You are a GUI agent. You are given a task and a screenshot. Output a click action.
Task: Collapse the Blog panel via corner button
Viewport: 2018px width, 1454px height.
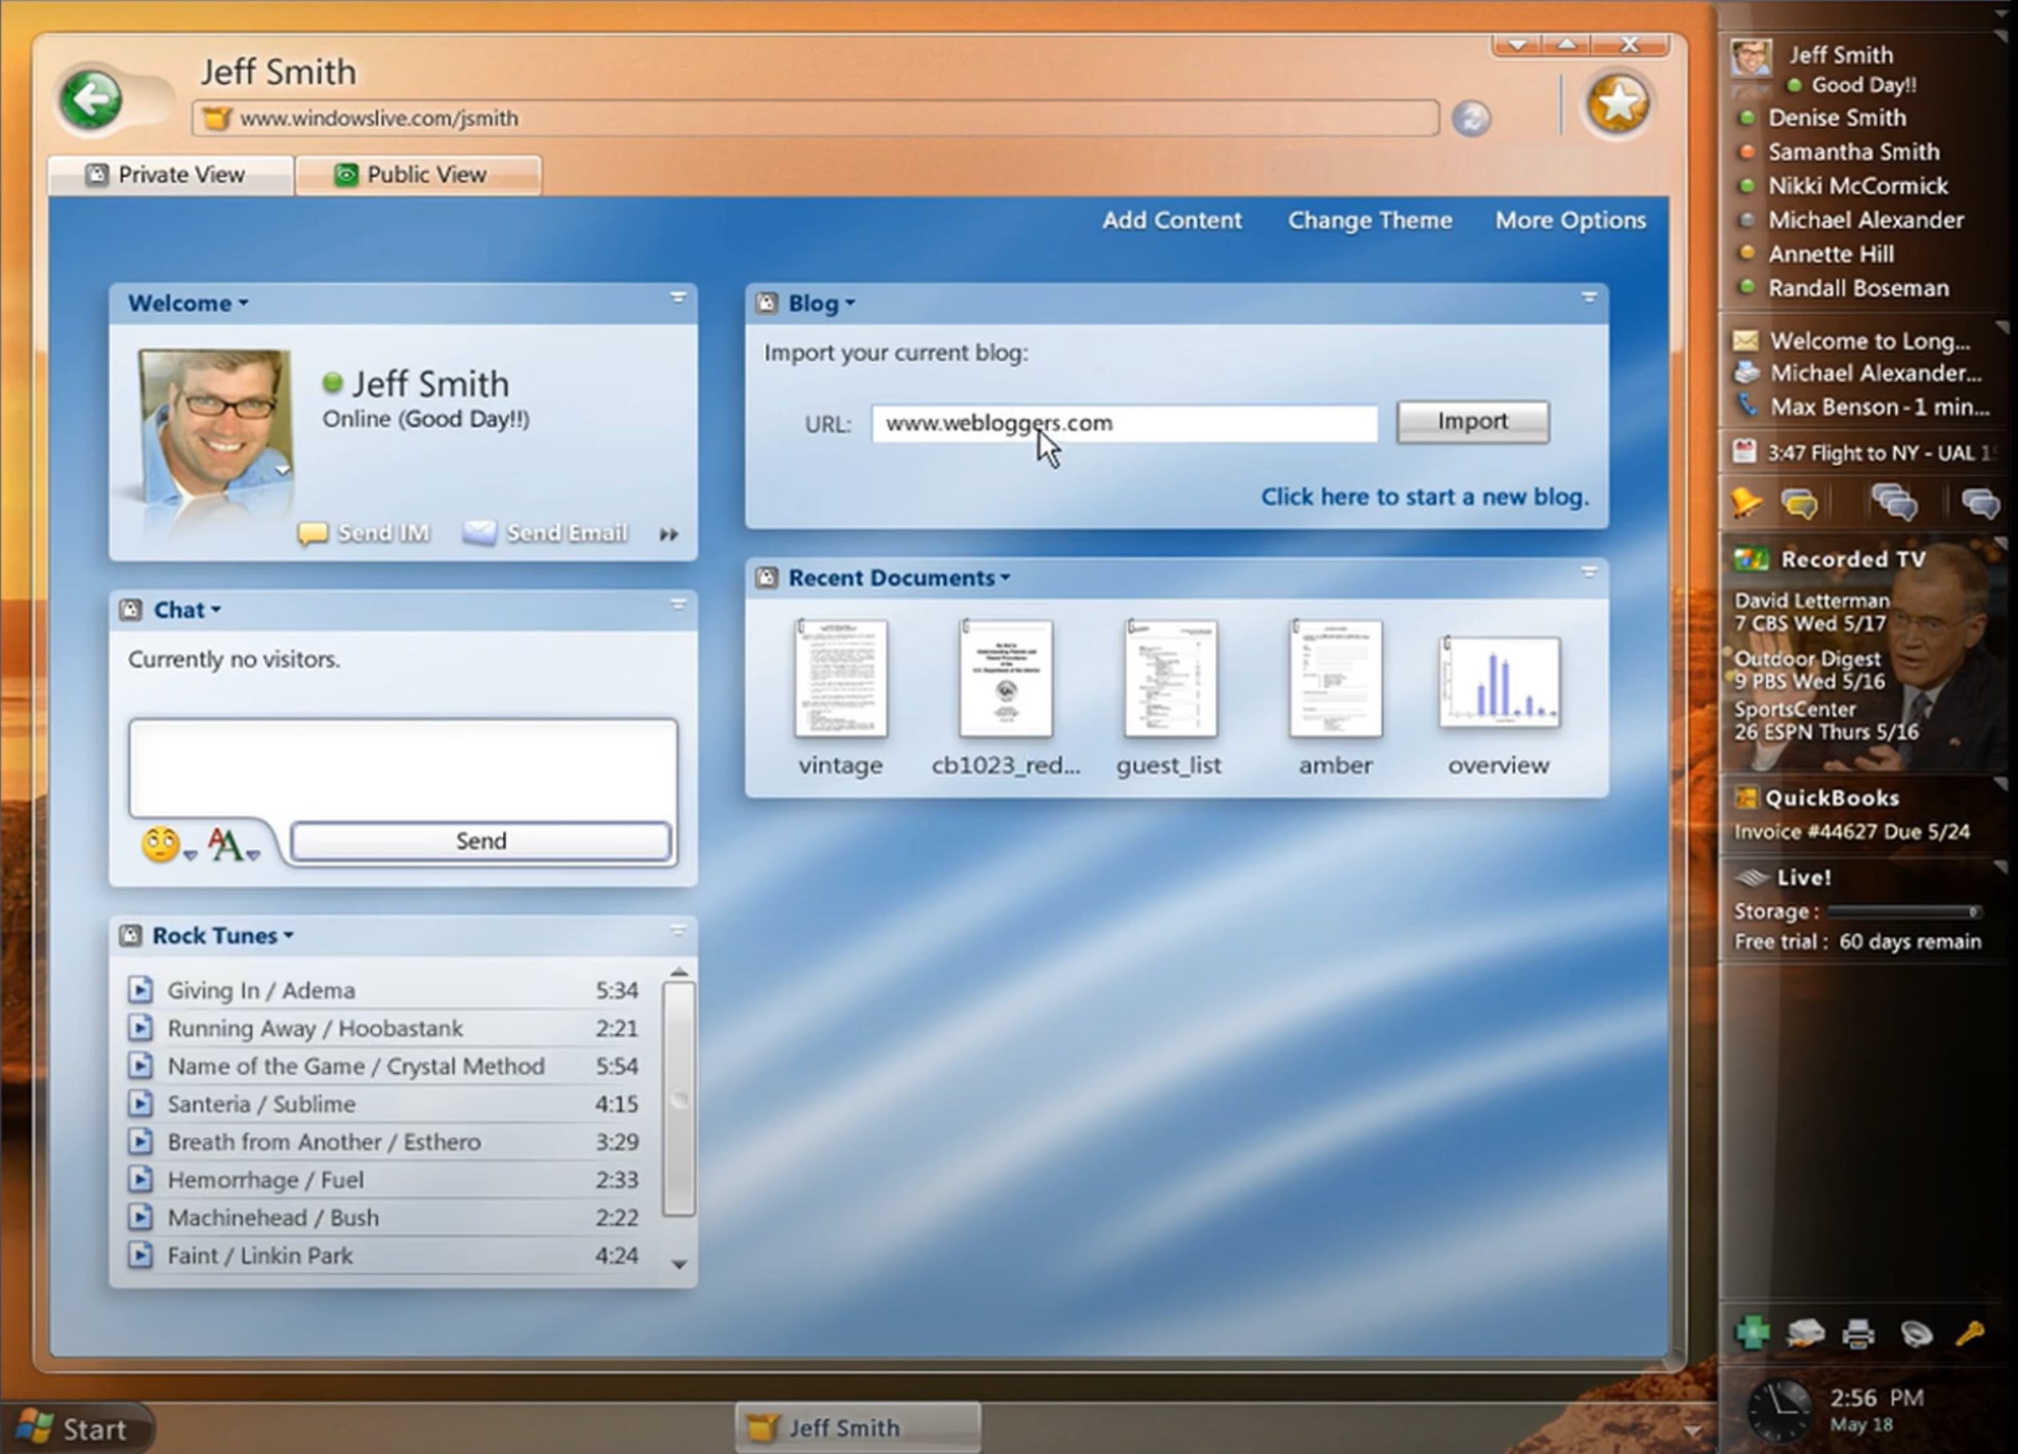pos(1589,297)
